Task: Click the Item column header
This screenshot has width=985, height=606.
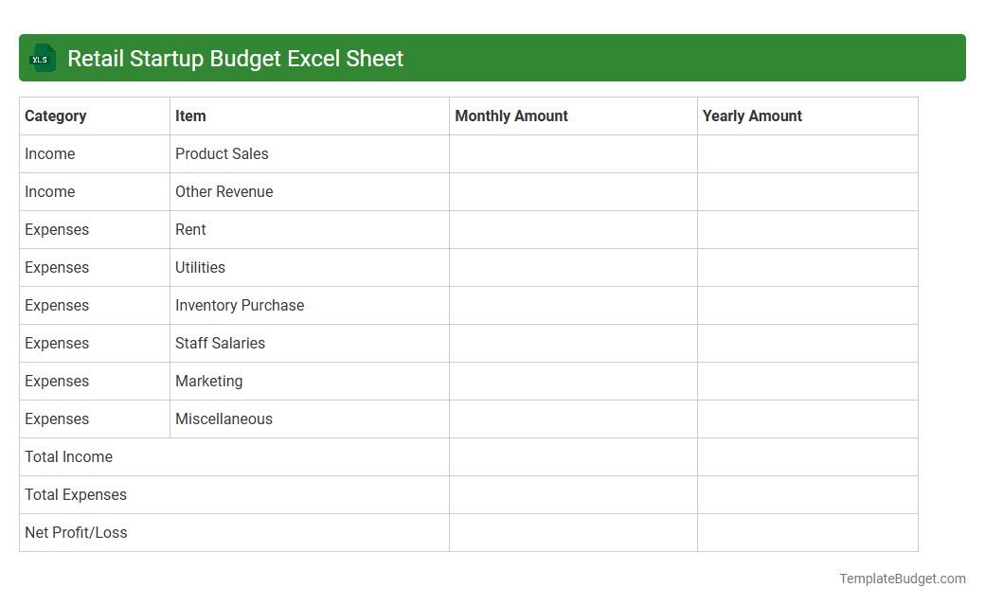Action: pos(190,116)
